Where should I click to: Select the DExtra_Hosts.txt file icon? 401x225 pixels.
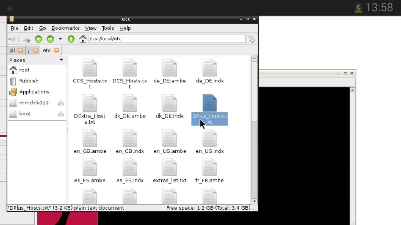(x=90, y=103)
